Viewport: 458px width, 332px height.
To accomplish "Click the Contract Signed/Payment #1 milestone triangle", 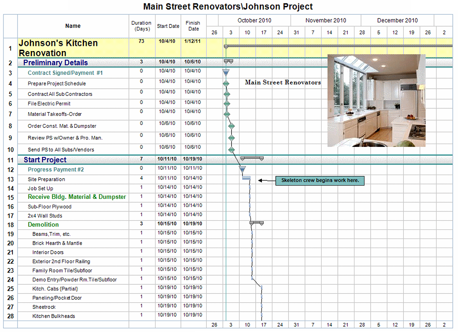I will pyautogui.click(x=226, y=73).
